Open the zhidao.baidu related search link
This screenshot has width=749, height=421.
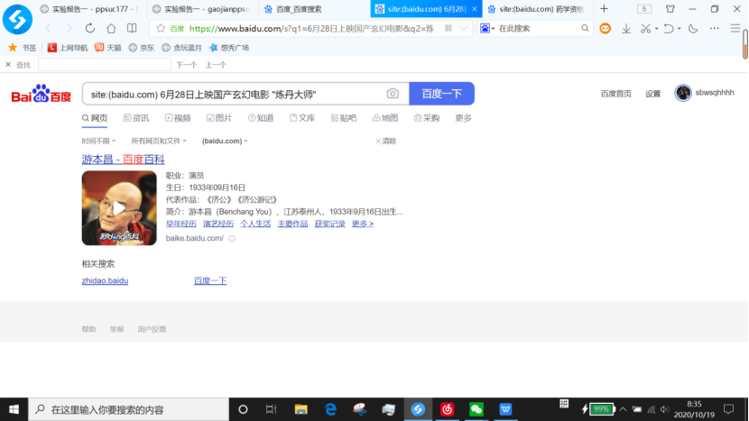tap(105, 280)
